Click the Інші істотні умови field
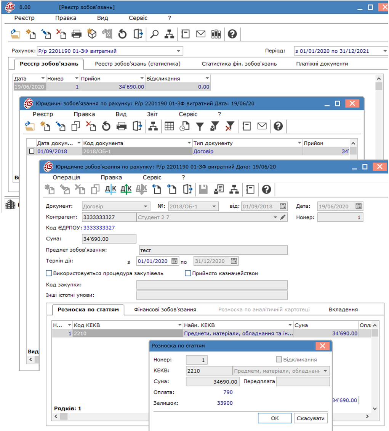This screenshot has height=431, width=389. [212, 295]
